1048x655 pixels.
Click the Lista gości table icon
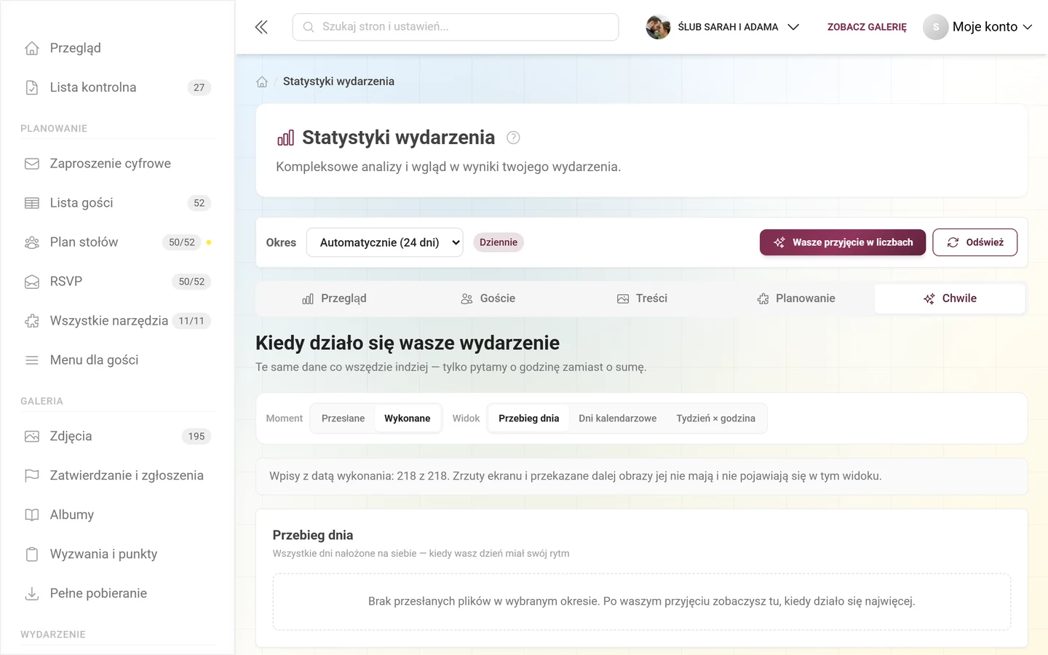pyautogui.click(x=32, y=203)
